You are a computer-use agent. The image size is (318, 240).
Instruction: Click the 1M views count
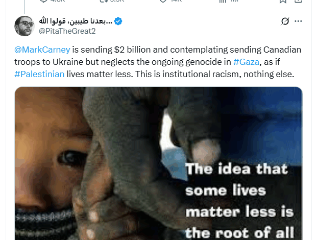[x=234, y=1]
